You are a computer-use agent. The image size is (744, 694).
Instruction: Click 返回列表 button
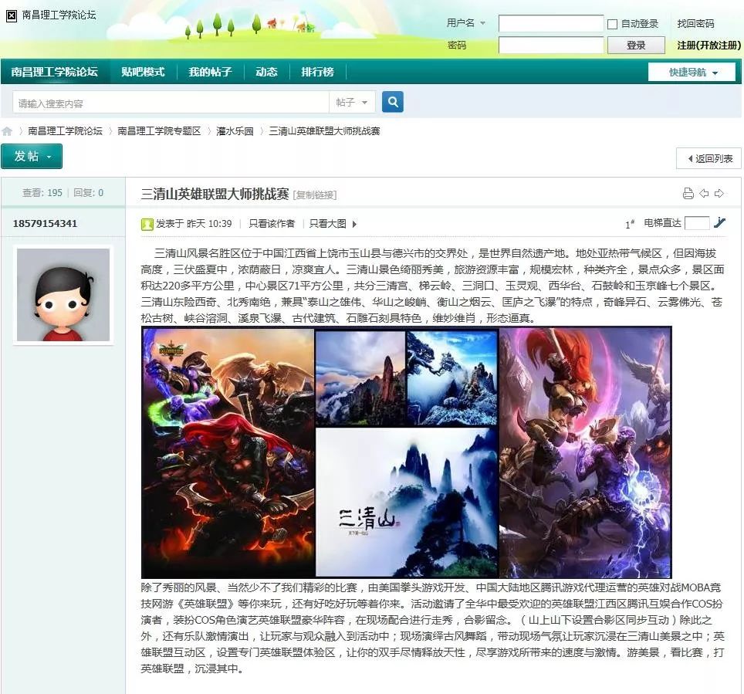pyautogui.click(x=709, y=158)
